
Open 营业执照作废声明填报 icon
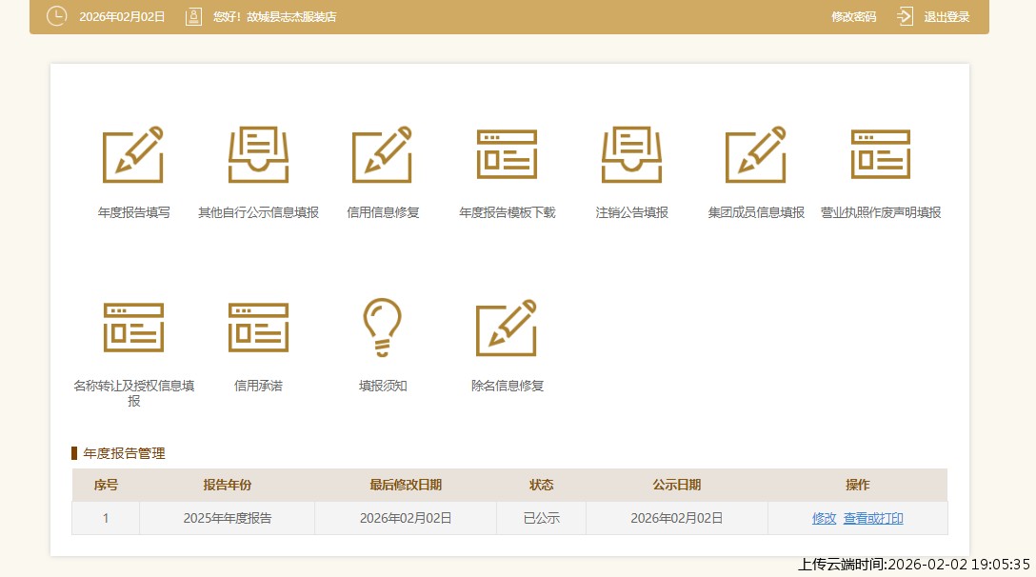[880, 154]
